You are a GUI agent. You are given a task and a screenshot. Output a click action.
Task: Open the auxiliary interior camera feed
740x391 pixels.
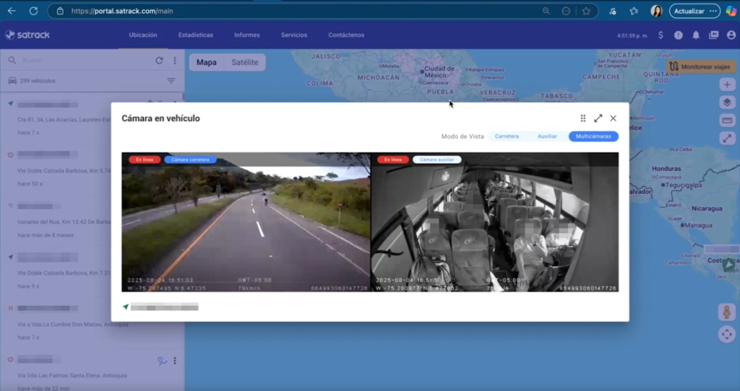pyautogui.click(x=494, y=222)
